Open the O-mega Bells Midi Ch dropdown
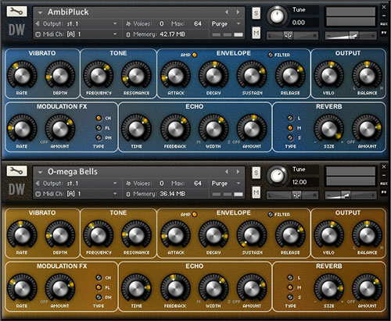The height and width of the screenshot is (321, 391). pos(115,194)
